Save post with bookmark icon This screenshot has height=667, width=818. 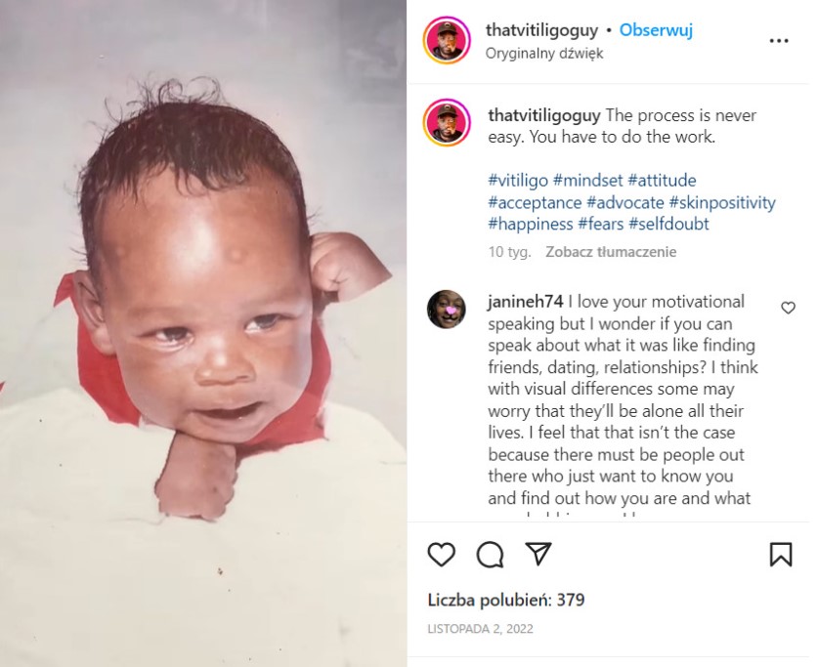click(781, 554)
